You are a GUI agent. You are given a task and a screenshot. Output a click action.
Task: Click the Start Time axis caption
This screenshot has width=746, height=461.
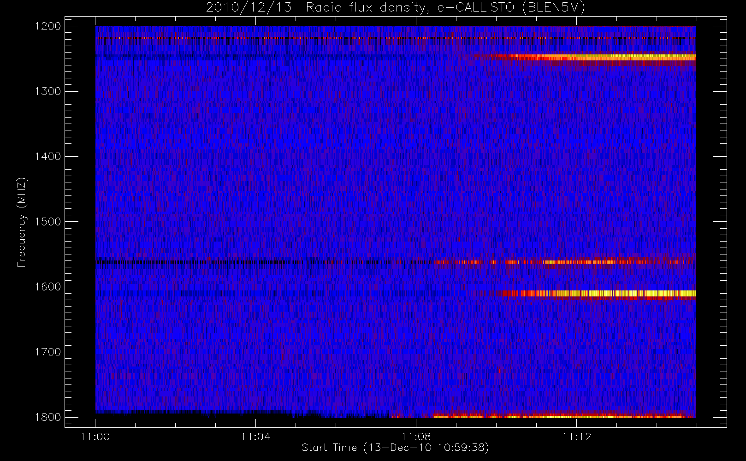coord(395,448)
